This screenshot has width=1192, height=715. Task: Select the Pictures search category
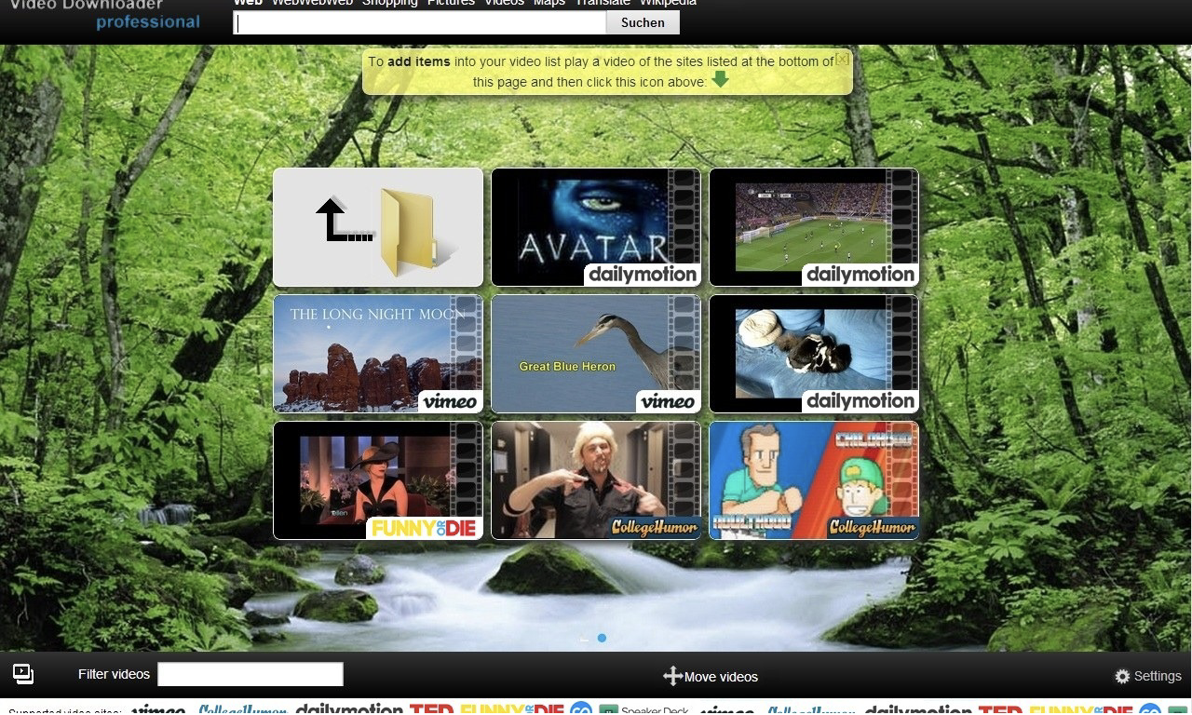451,3
